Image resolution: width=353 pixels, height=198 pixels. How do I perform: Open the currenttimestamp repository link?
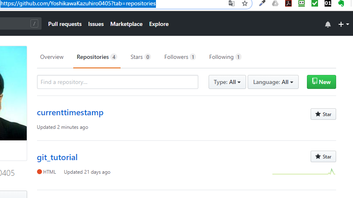pos(70,113)
